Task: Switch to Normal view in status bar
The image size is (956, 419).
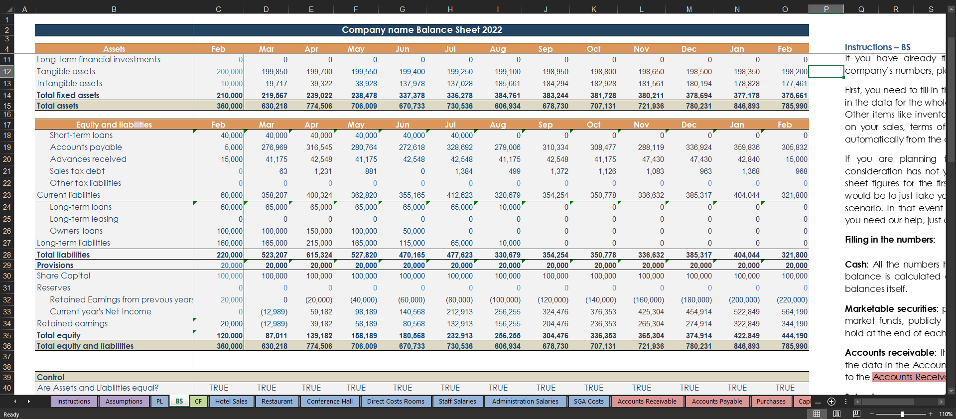Action: (817, 414)
